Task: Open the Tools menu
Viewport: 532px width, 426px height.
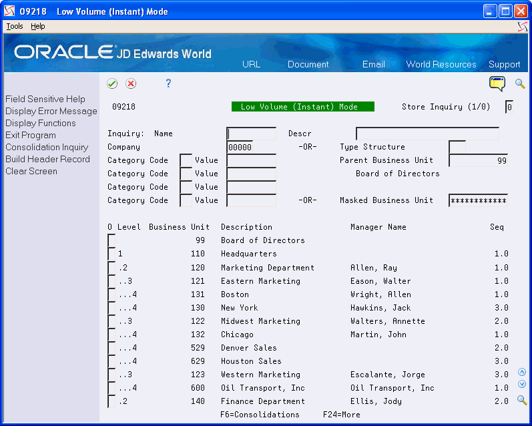Action: pos(15,26)
